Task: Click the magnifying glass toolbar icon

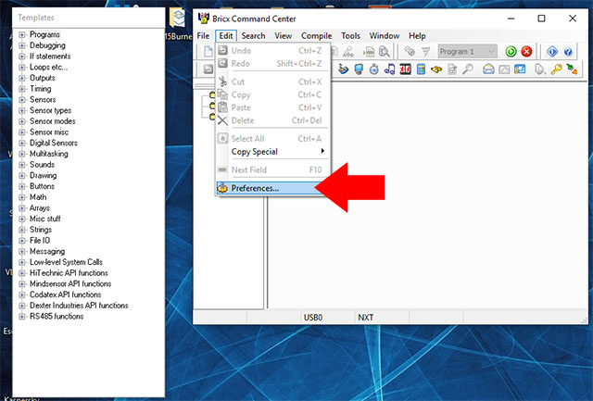Action: pyautogui.click(x=468, y=69)
